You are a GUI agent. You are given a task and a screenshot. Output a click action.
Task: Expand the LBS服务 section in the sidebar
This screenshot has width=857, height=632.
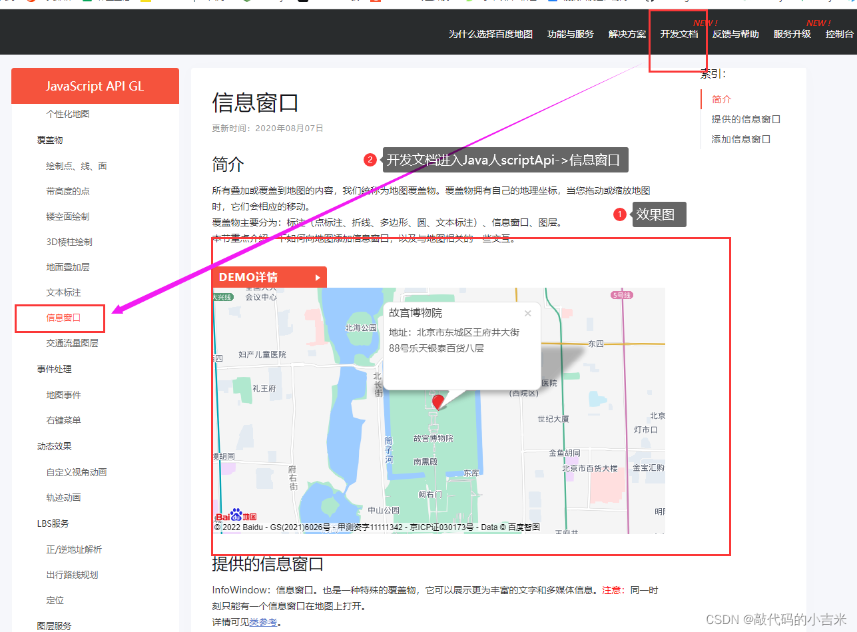click(x=53, y=523)
